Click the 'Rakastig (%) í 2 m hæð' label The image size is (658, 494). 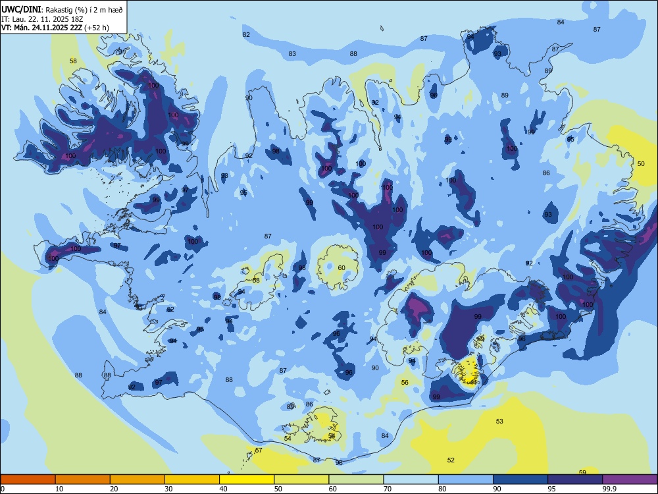[x=84, y=10]
